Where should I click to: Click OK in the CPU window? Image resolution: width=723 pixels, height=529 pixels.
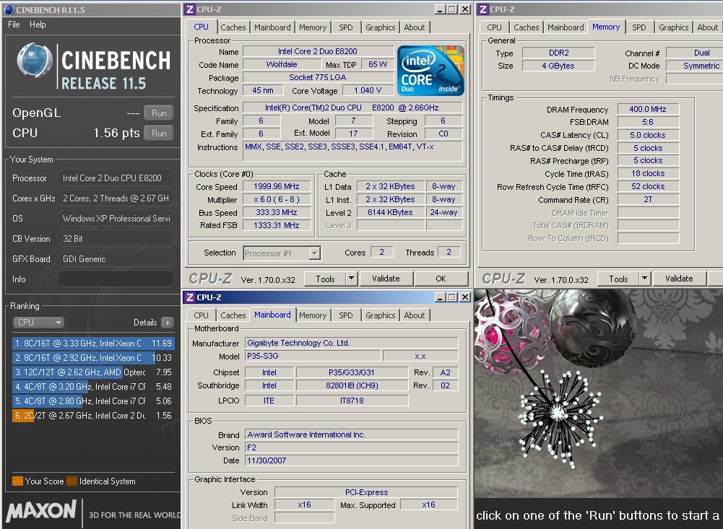[x=441, y=279]
